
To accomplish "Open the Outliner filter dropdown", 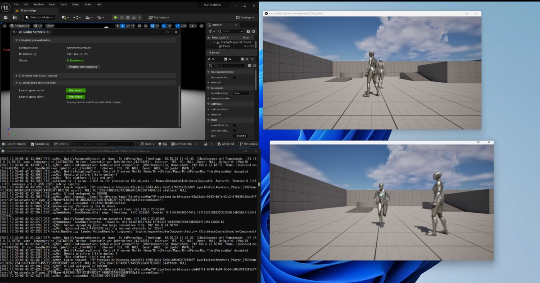I will tap(211, 31).
